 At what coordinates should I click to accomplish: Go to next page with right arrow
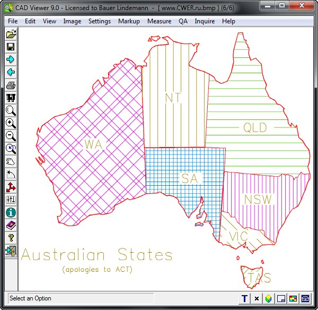(11, 59)
